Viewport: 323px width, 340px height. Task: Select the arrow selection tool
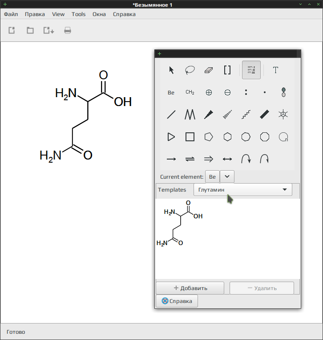pos(171,70)
